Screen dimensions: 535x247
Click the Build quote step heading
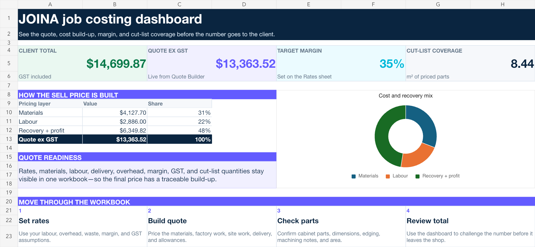point(167,221)
